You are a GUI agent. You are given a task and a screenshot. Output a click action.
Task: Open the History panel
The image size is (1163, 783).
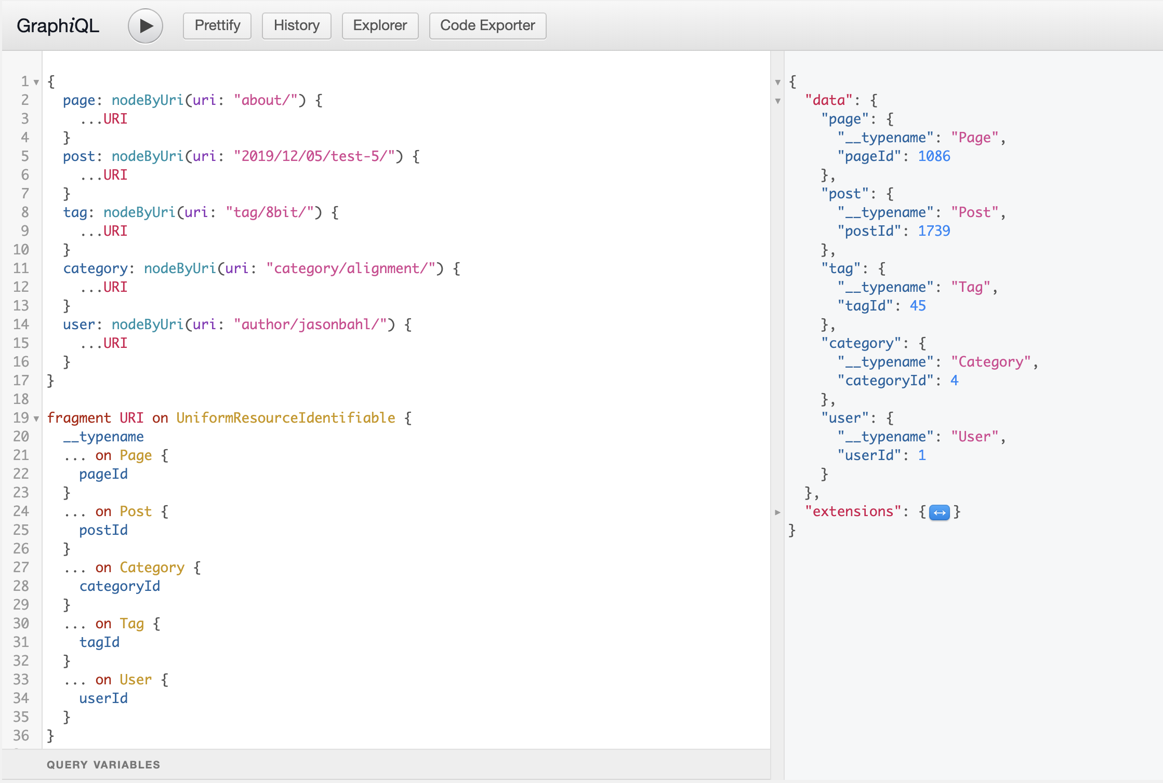(297, 25)
